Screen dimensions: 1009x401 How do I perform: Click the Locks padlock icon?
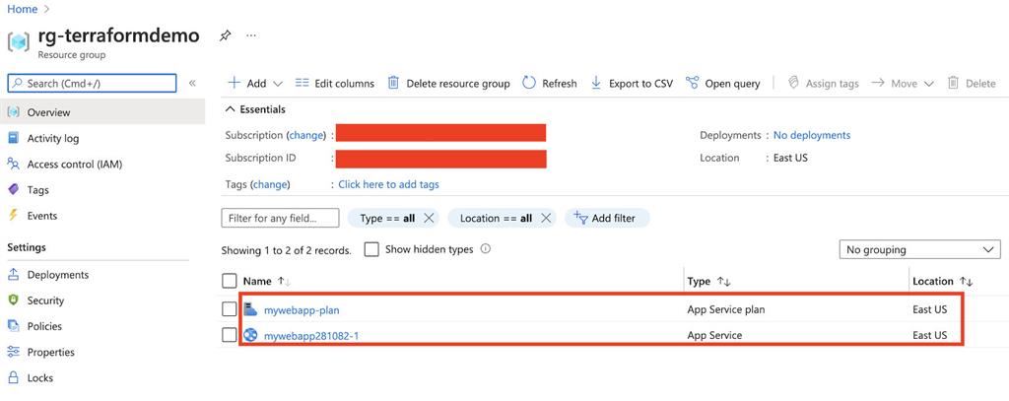tap(13, 377)
